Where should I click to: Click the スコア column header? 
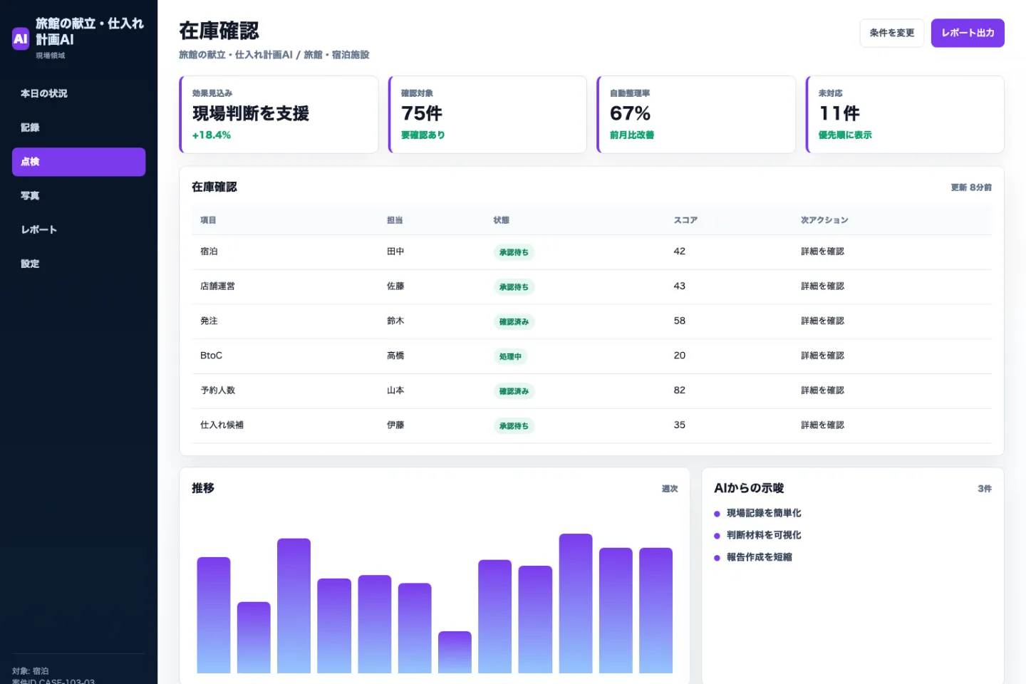pos(685,220)
